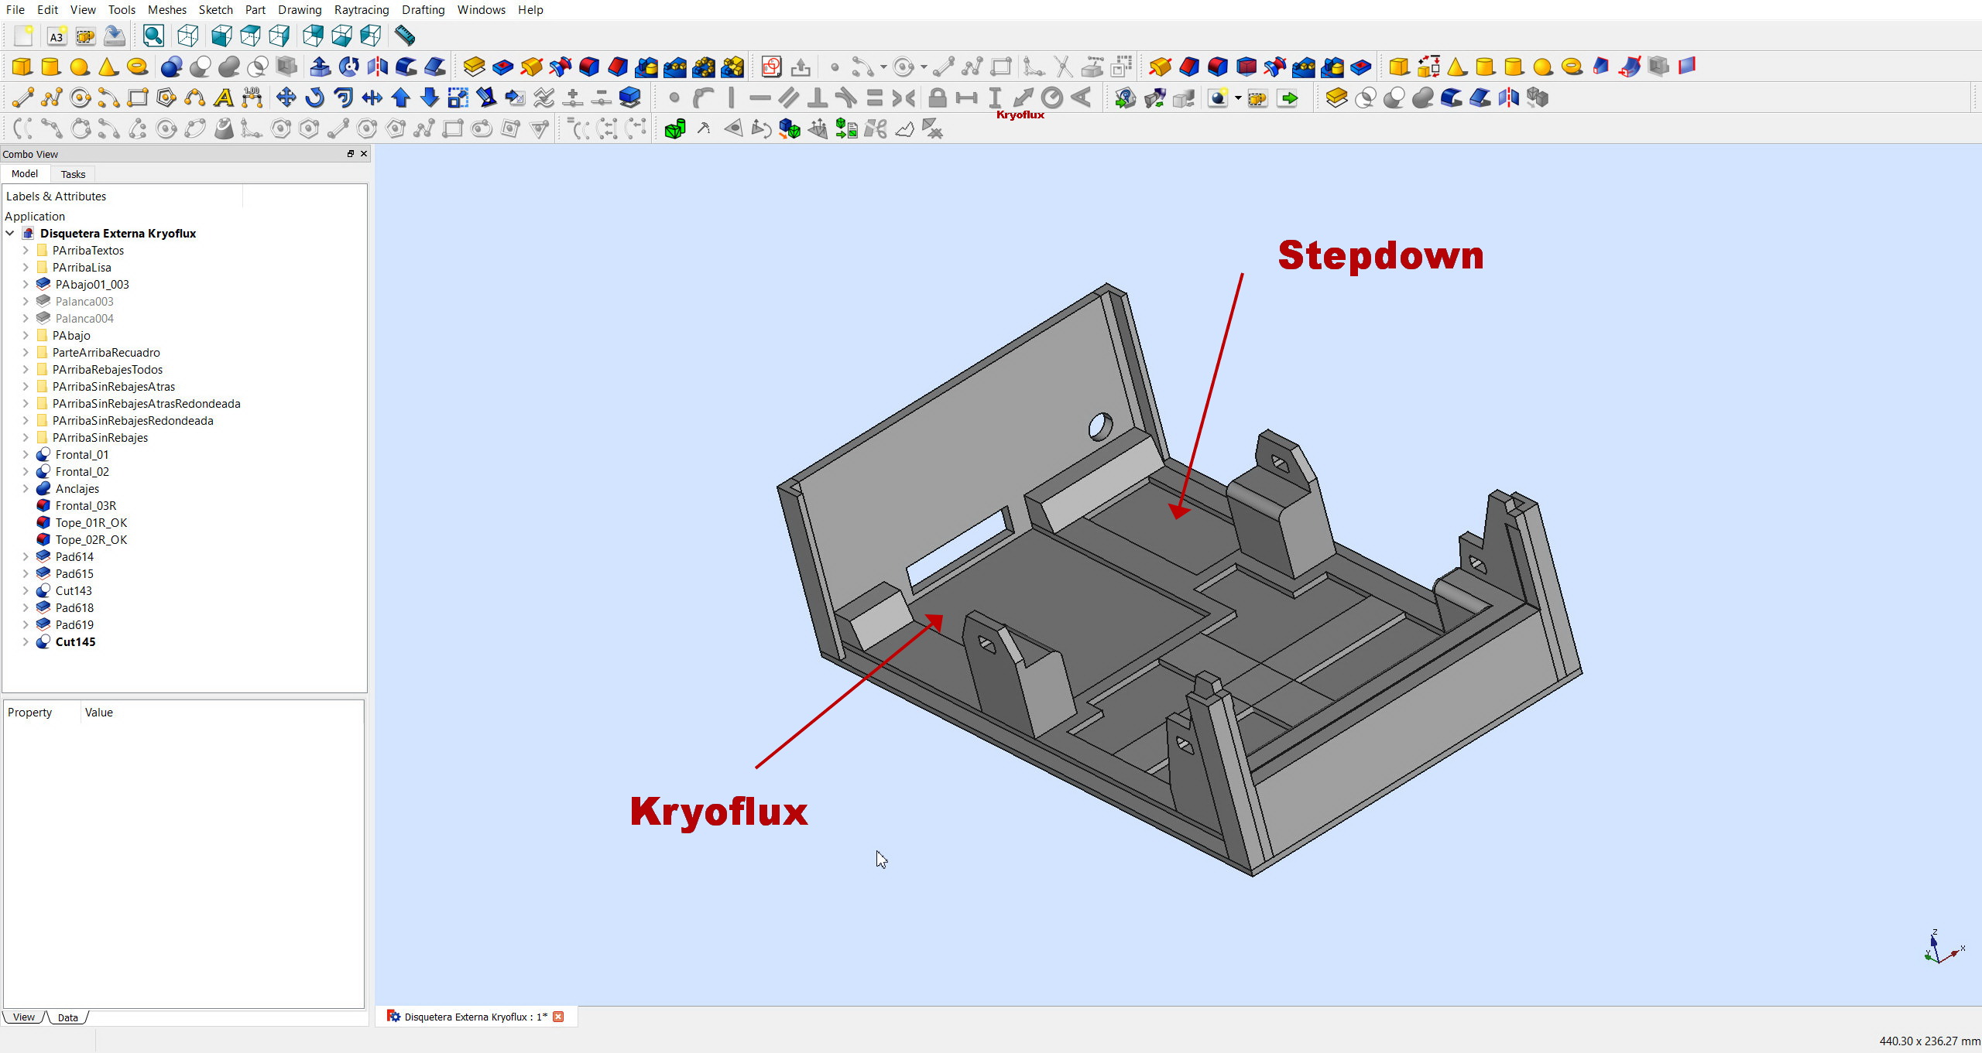Click the New document icon
This screenshot has width=1982, height=1053.
pyautogui.click(x=23, y=36)
